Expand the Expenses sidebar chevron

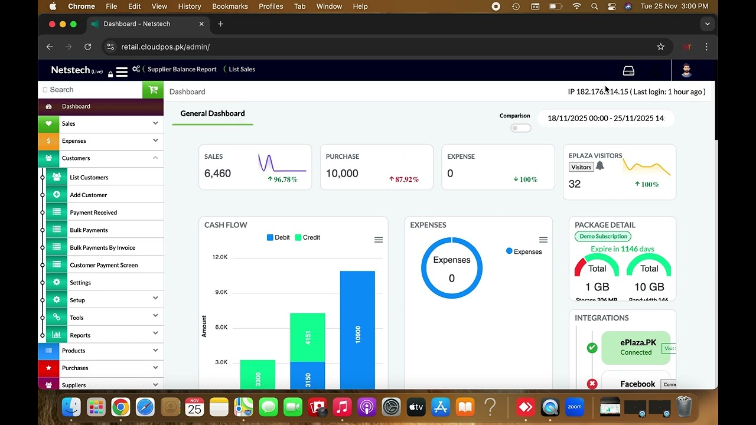(155, 140)
